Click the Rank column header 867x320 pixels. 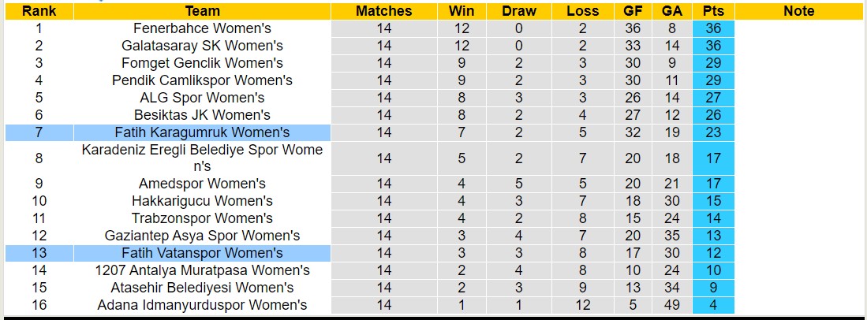tap(38, 11)
